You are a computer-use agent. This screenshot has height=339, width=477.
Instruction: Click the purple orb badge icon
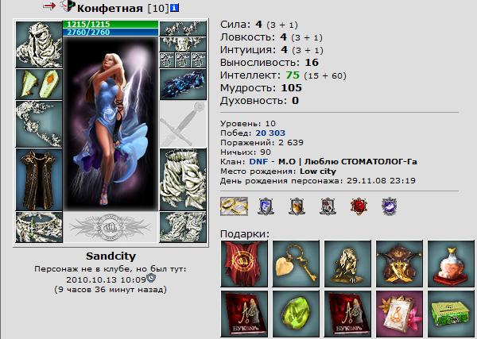point(389,206)
